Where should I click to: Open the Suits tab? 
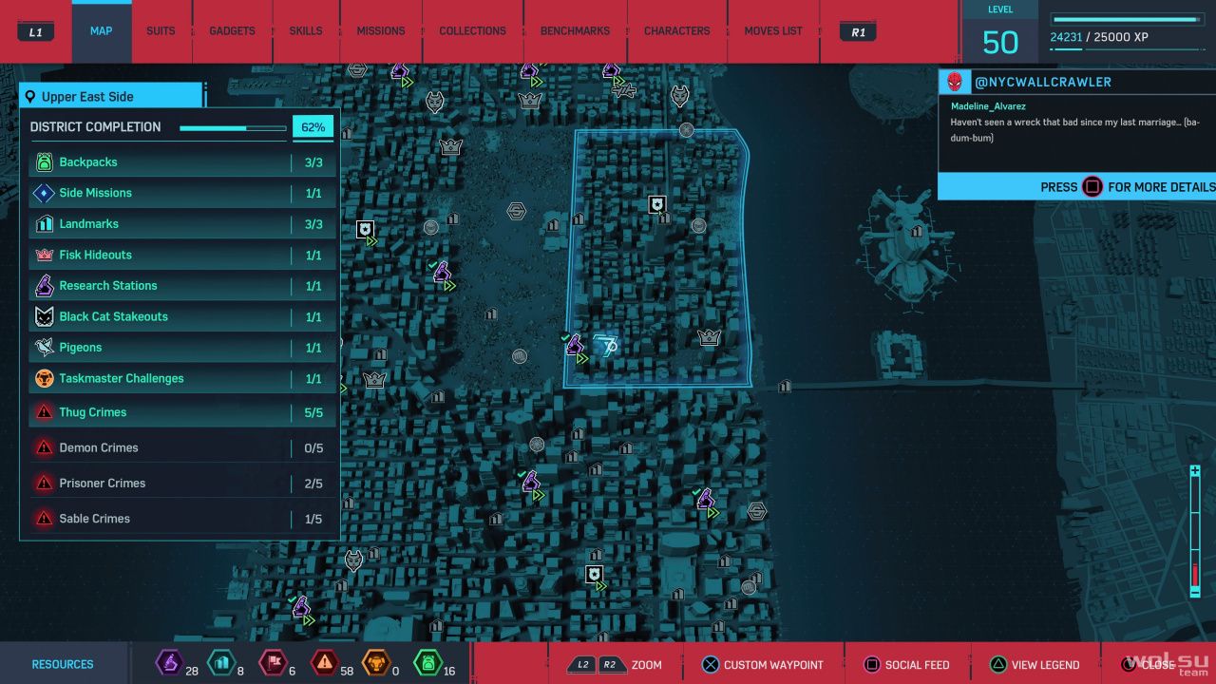(x=161, y=31)
